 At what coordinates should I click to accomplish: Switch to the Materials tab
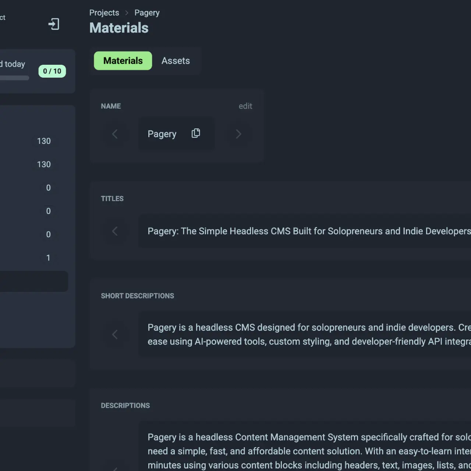tap(123, 61)
